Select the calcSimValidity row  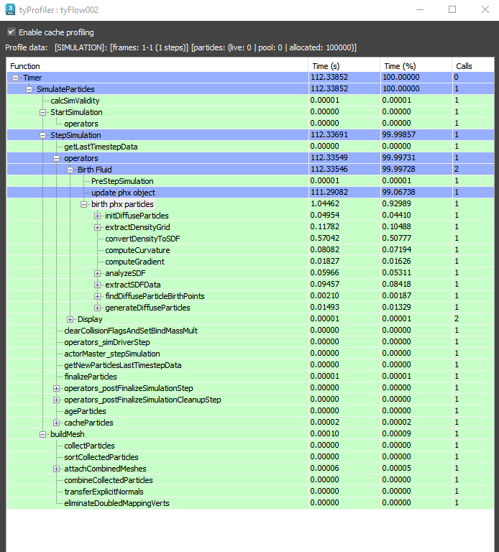point(250,101)
